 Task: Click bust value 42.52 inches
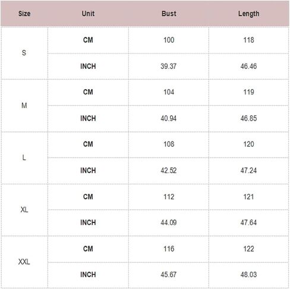(x=168, y=171)
